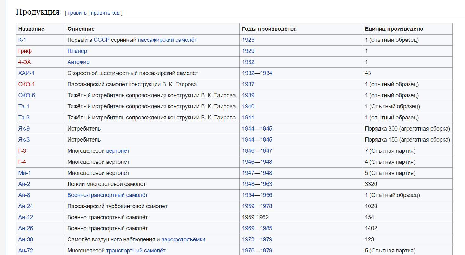Click the 'править' edit link
Viewport: 465px width, 255px height.
[77, 13]
